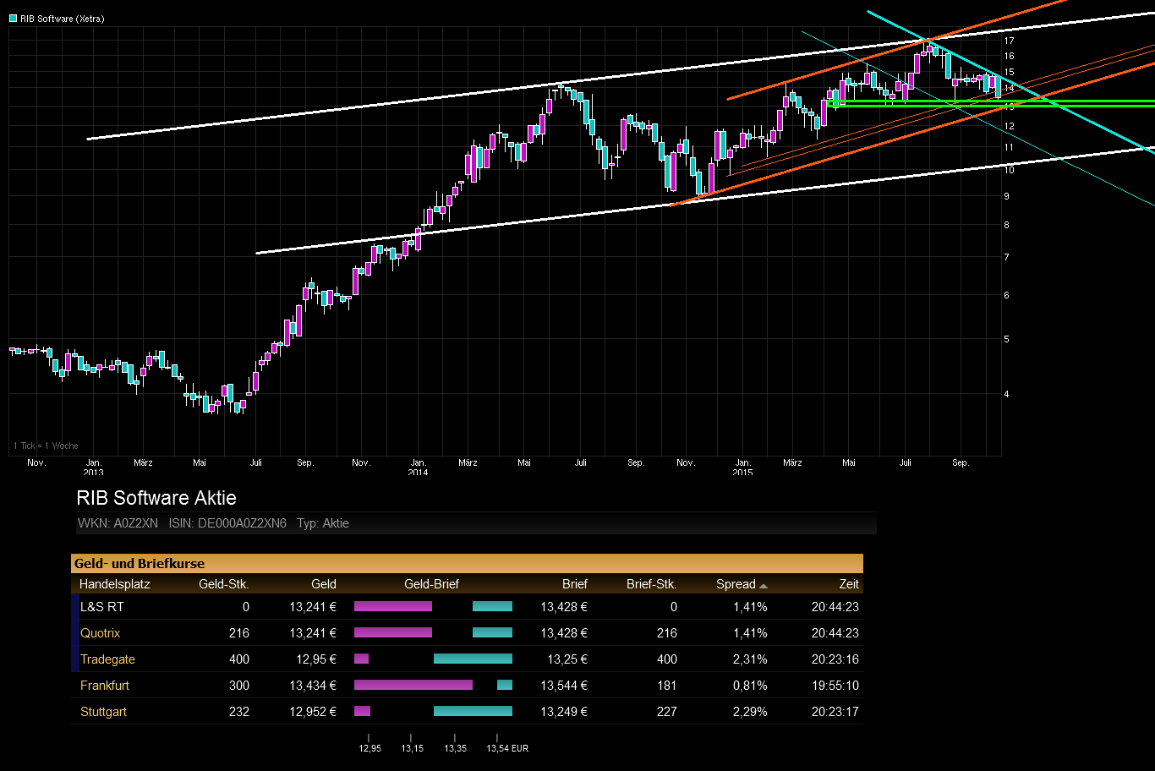Click the Spread column header text

click(736, 584)
